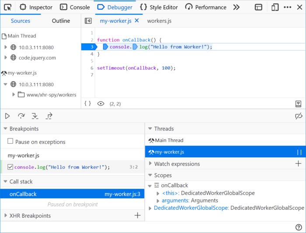This screenshot has width=306, height=233.
Task: Click the Step Over icon
Action: 21,116
